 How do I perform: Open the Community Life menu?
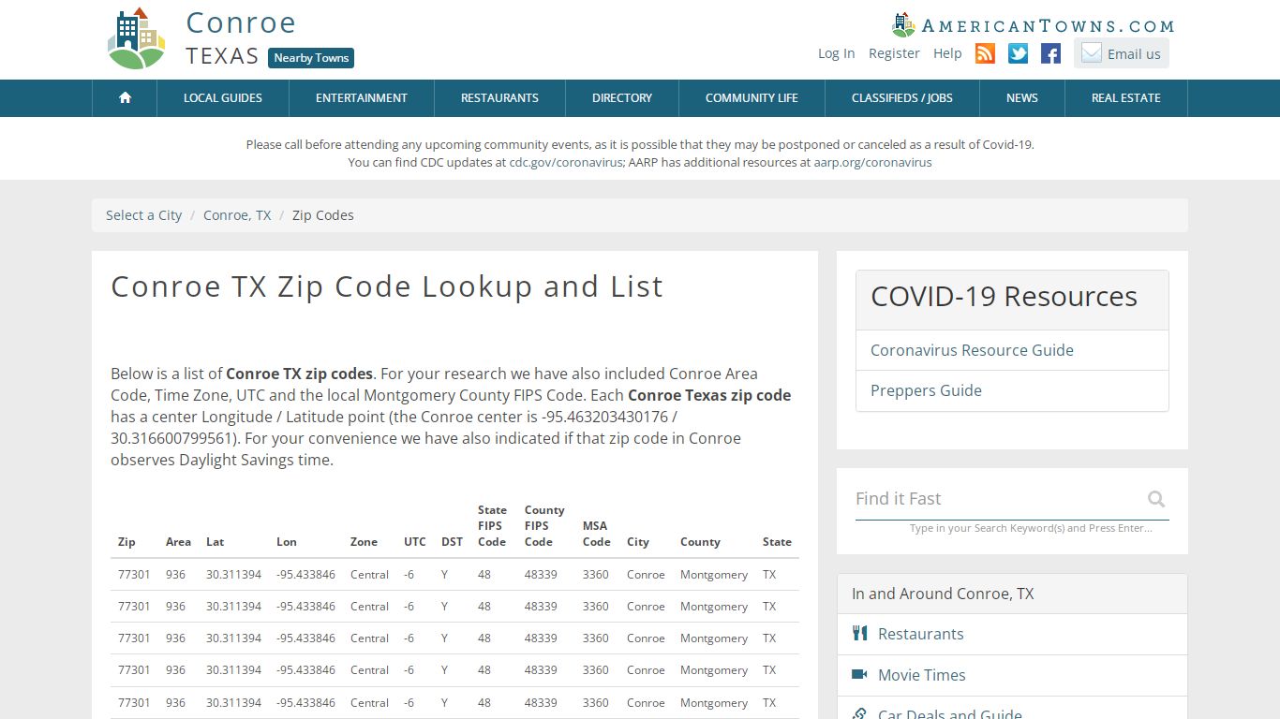pyautogui.click(x=752, y=97)
